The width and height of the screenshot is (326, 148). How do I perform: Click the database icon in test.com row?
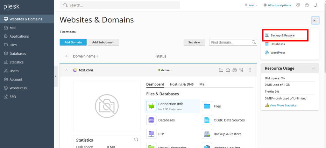point(235,70)
